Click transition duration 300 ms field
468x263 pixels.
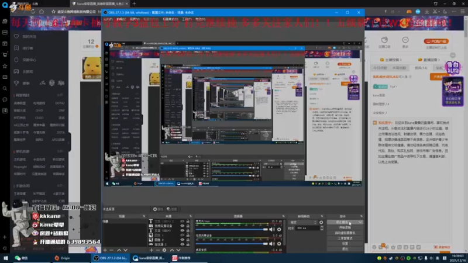tap(308, 228)
